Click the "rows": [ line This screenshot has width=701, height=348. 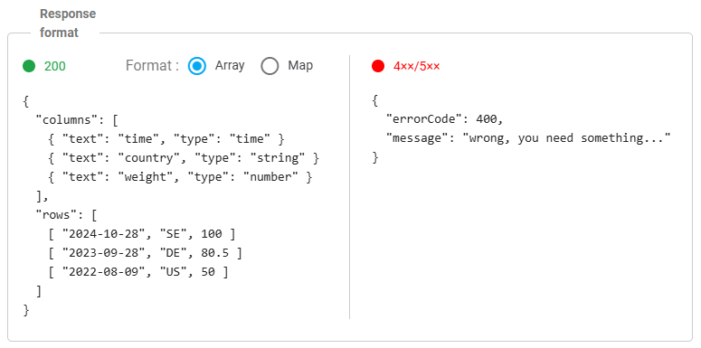click(66, 215)
